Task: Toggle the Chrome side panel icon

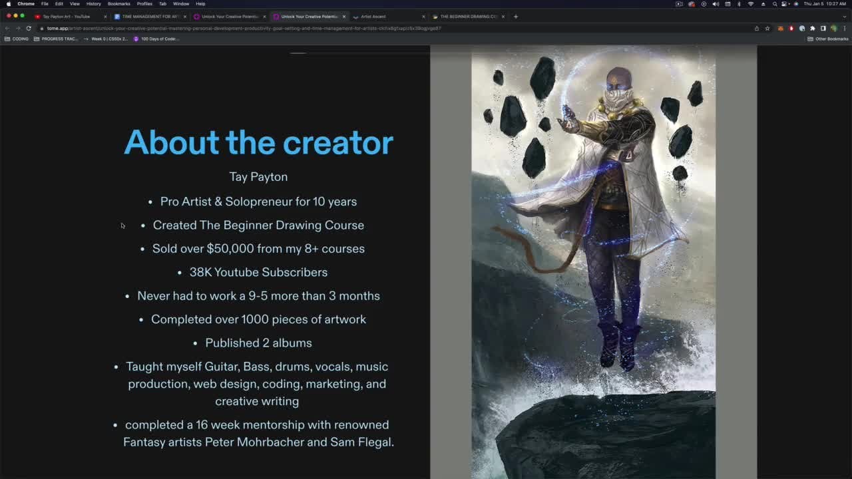Action: (x=823, y=28)
